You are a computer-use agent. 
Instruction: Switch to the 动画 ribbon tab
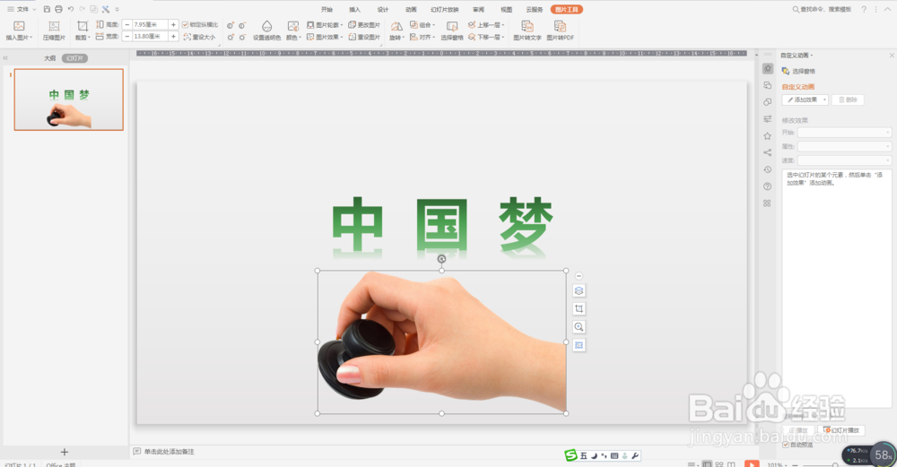411,9
